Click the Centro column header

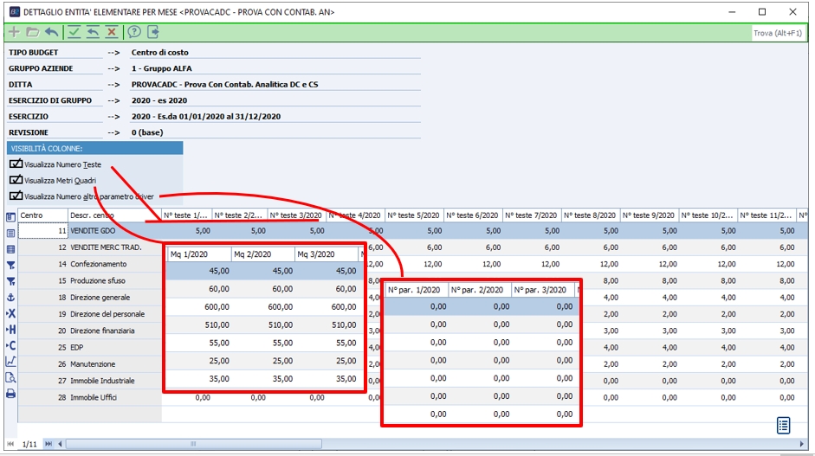[42, 215]
